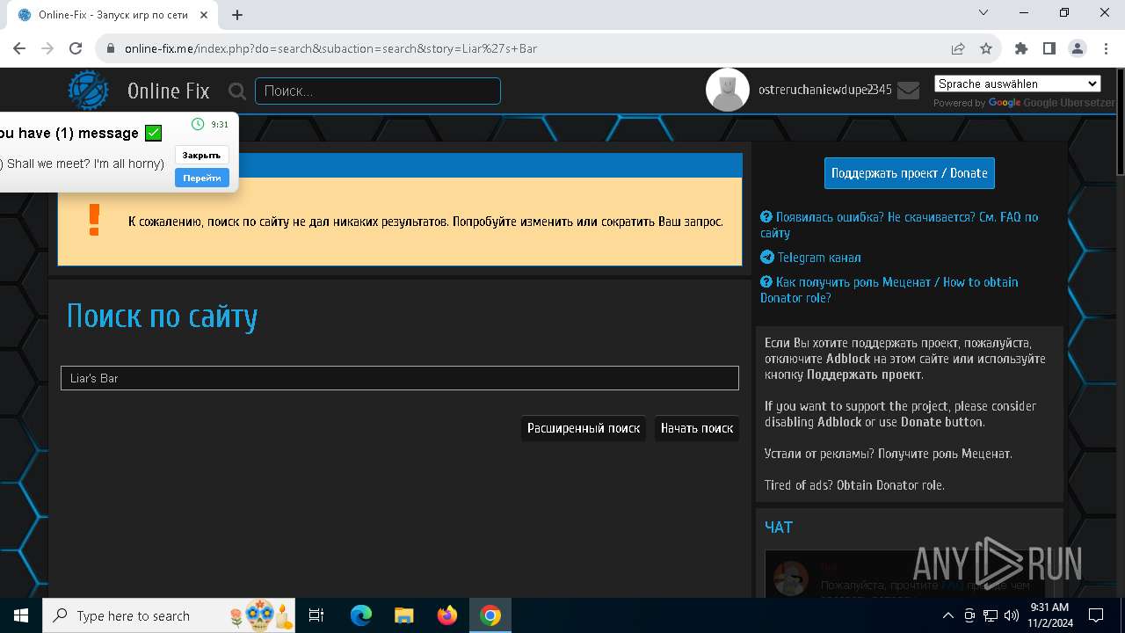
Task: Click the Liar's Bar search query field
Action: coord(400,378)
